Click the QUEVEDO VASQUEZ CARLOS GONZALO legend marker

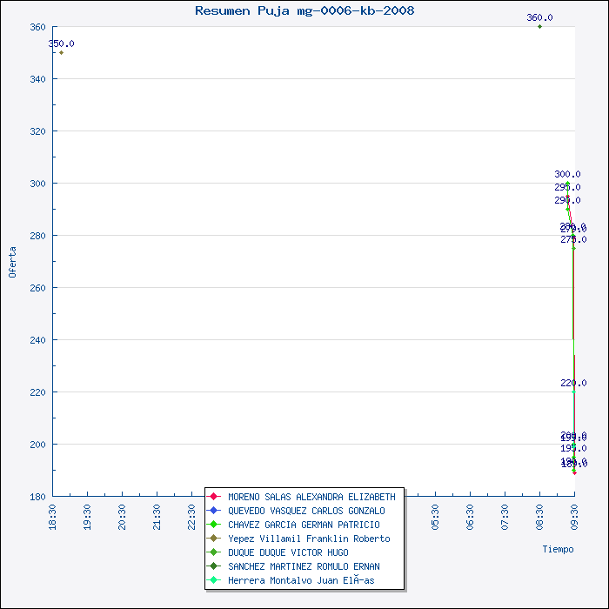point(213,511)
